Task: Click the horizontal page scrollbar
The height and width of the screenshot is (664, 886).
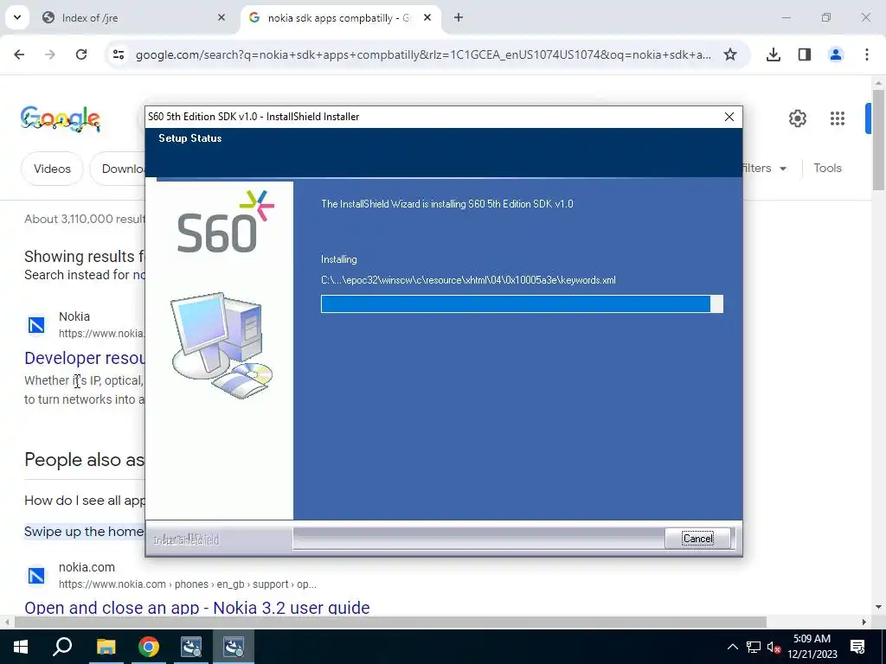Action: [x=390, y=622]
